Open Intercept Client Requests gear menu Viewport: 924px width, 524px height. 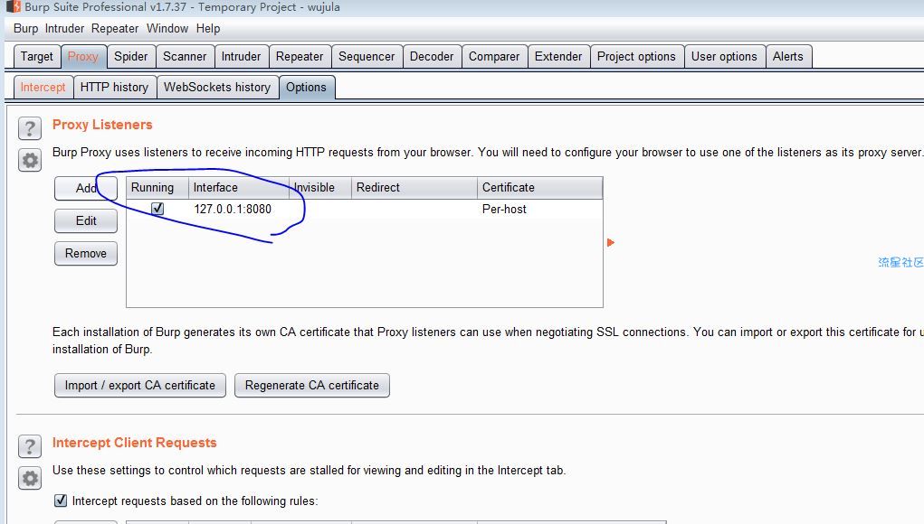[30, 478]
